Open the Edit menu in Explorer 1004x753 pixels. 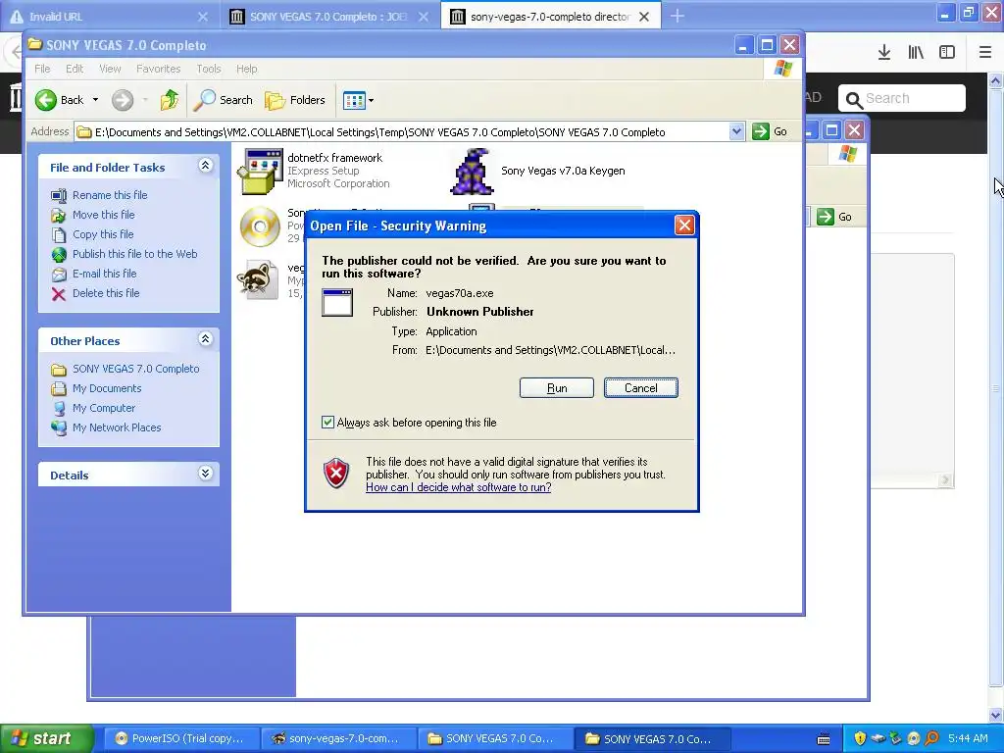pyautogui.click(x=75, y=69)
